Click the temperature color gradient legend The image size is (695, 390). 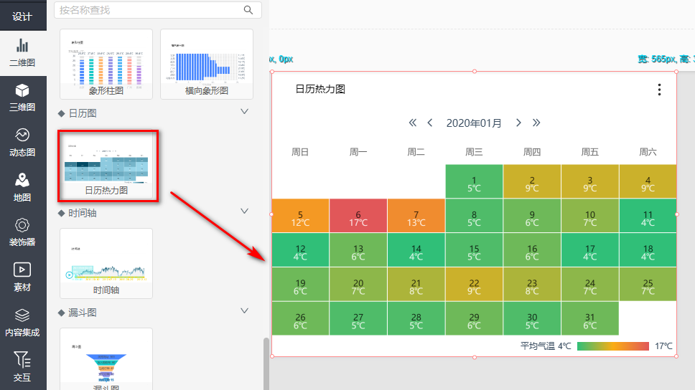[x=612, y=346]
